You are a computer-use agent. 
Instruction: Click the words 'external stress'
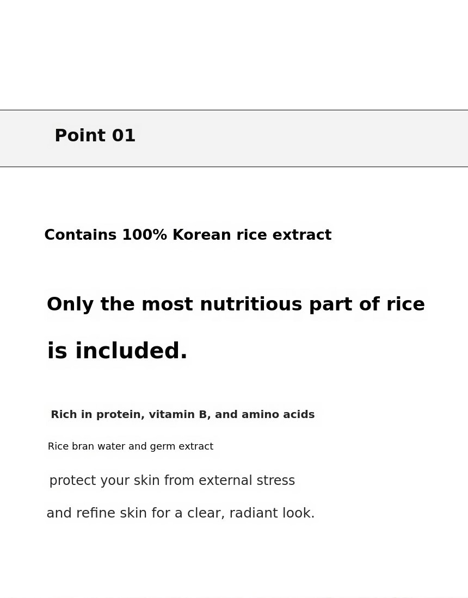click(247, 481)
